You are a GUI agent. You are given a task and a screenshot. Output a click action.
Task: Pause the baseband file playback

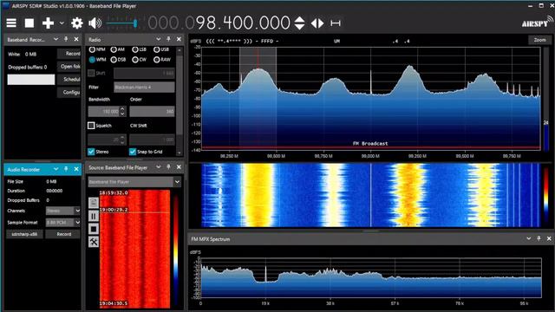(x=94, y=216)
